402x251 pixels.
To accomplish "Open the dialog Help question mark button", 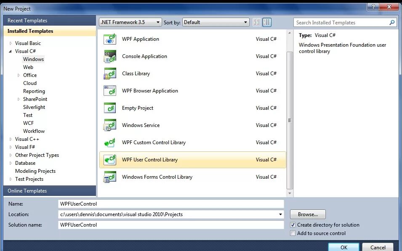I will point(373,7).
